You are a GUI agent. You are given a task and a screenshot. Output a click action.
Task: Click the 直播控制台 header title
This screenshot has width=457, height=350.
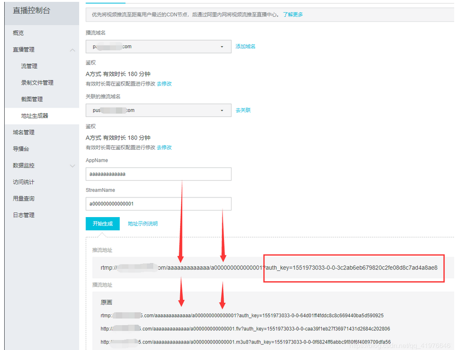pyautogui.click(x=31, y=11)
